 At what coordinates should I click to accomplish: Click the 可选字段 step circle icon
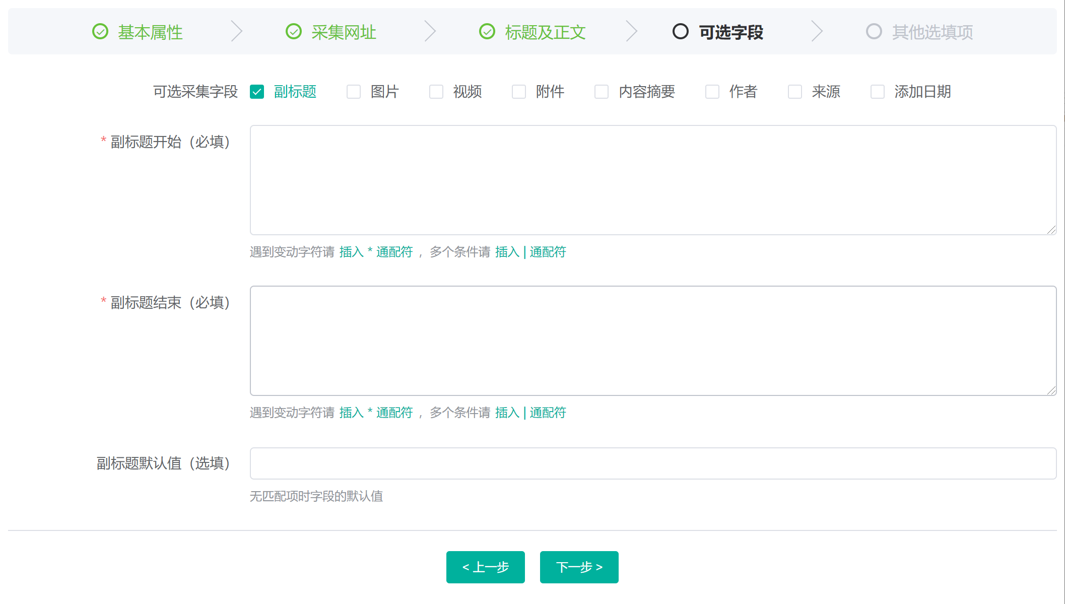coord(681,32)
